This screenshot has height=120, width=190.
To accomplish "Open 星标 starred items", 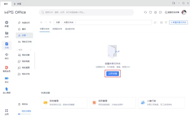I will (x=24, y=29).
